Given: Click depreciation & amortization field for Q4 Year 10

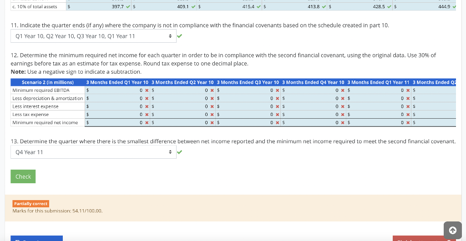Looking at the screenshot, I should tap(313, 98).
